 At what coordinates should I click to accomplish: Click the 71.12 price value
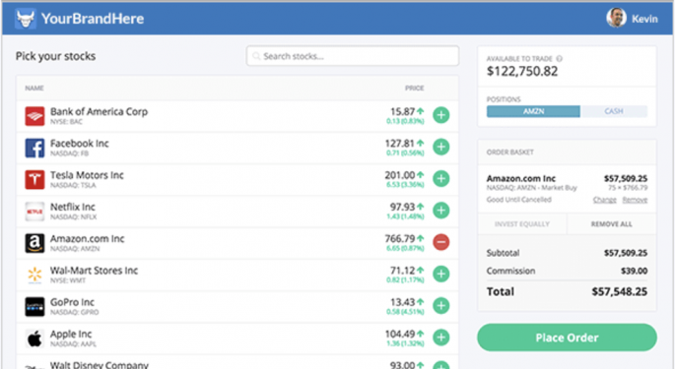[x=402, y=271]
